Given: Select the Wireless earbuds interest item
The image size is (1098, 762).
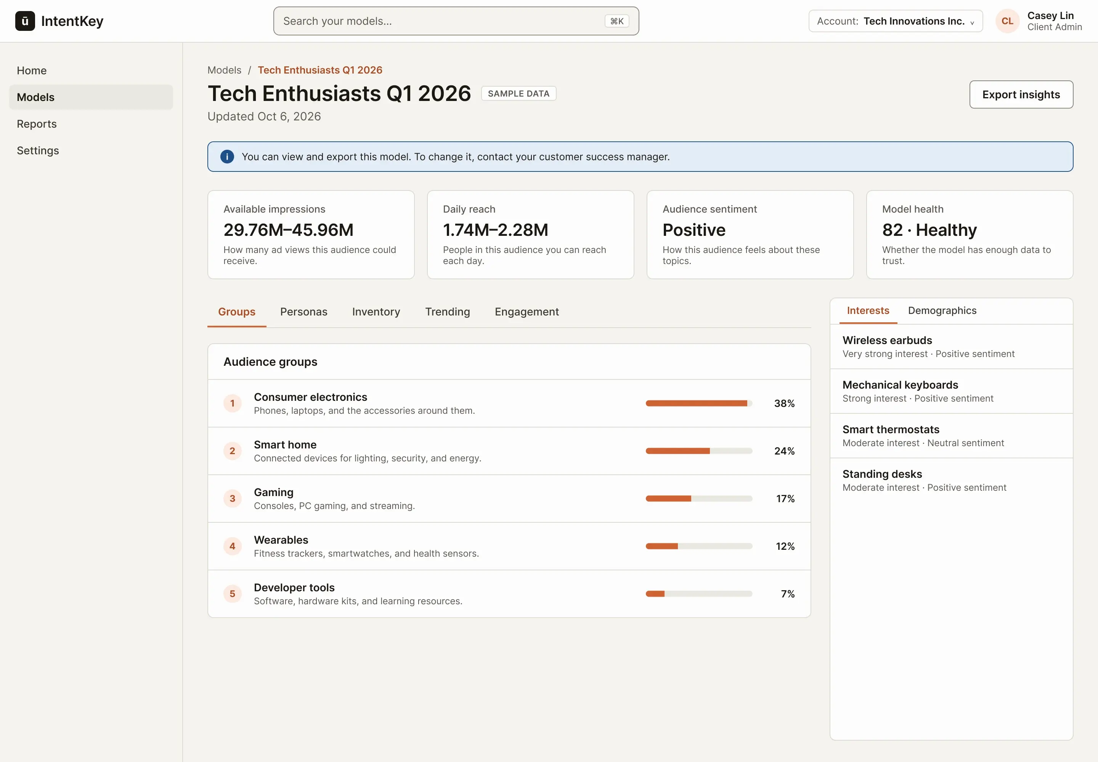Looking at the screenshot, I should coord(951,347).
